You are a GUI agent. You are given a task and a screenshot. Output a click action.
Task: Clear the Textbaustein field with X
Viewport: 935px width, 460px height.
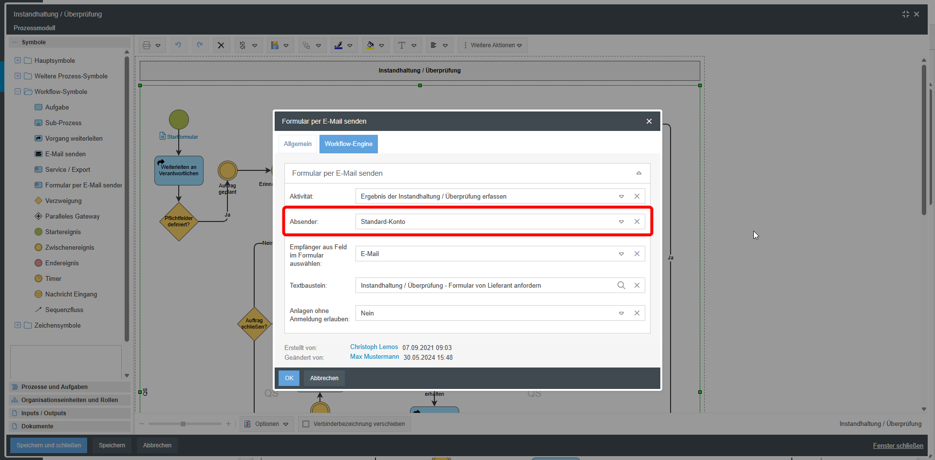pyautogui.click(x=637, y=285)
